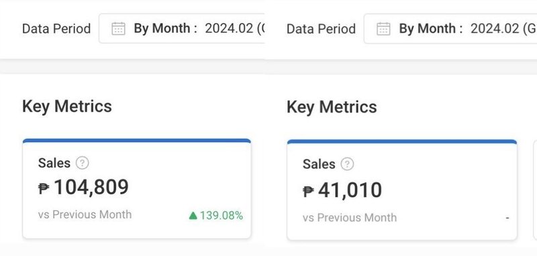Open the help icon beside Sales in ₱104,809 card
537x256 pixels.
click(82, 163)
